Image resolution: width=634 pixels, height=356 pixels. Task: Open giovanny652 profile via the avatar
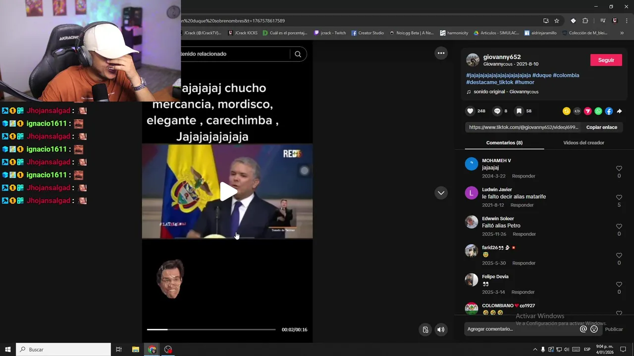coord(473,60)
